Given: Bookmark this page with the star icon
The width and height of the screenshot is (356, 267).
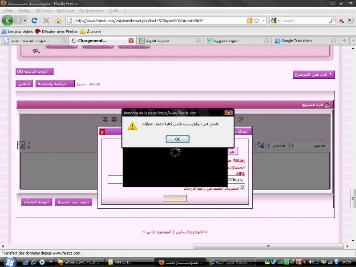Looking at the screenshot, I should coord(257,20).
